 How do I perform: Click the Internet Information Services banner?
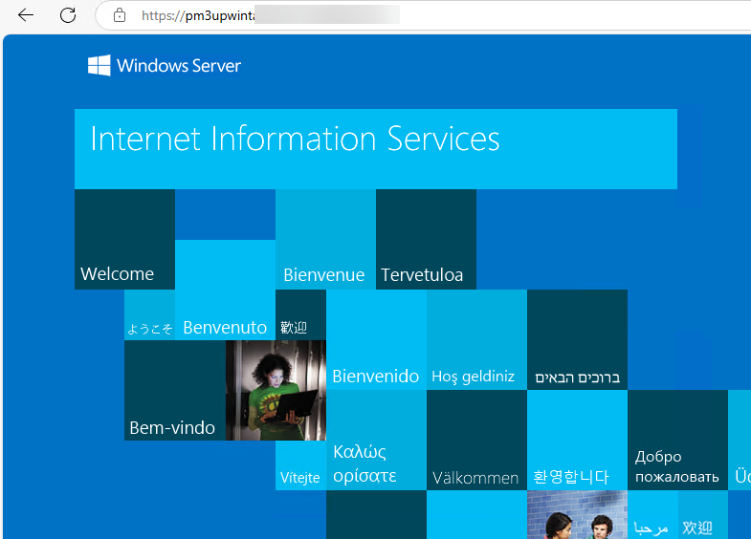(x=375, y=149)
